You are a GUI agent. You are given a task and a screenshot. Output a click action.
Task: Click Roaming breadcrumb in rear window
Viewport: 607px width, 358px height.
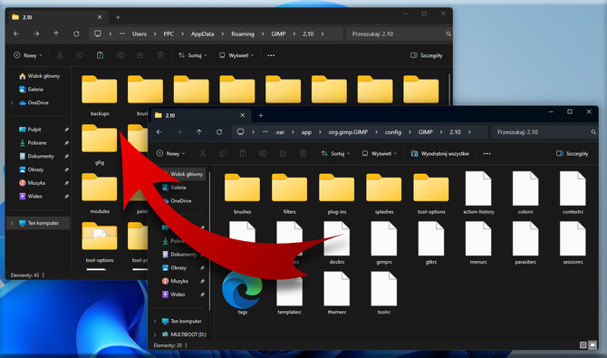pos(243,34)
